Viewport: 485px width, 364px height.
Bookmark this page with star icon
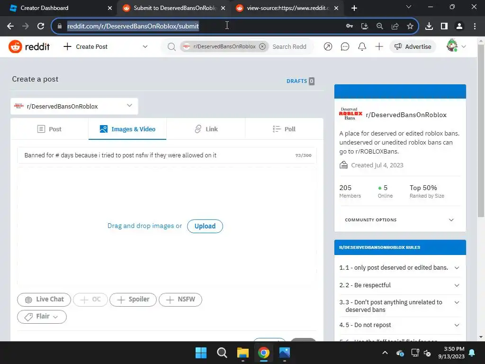pyautogui.click(x=410, y=26)
